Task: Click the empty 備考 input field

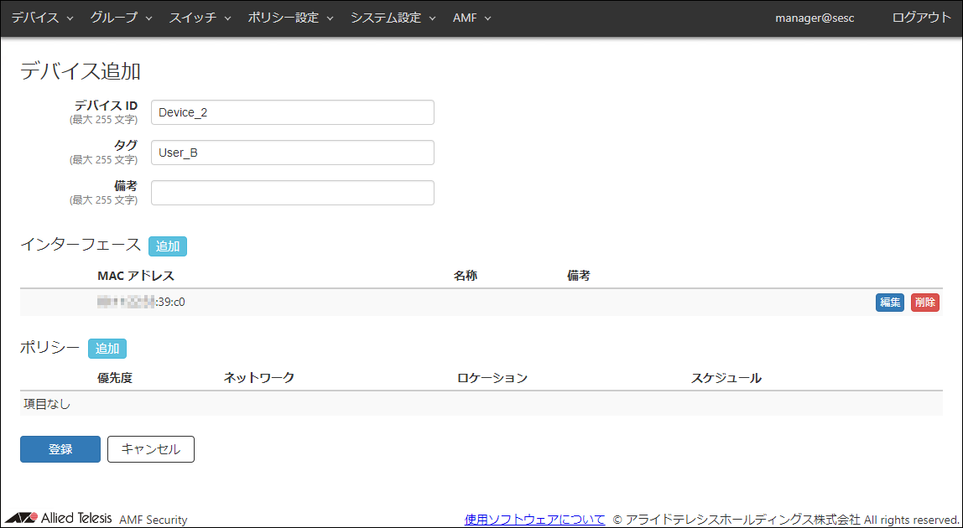Action: point(292,193)
